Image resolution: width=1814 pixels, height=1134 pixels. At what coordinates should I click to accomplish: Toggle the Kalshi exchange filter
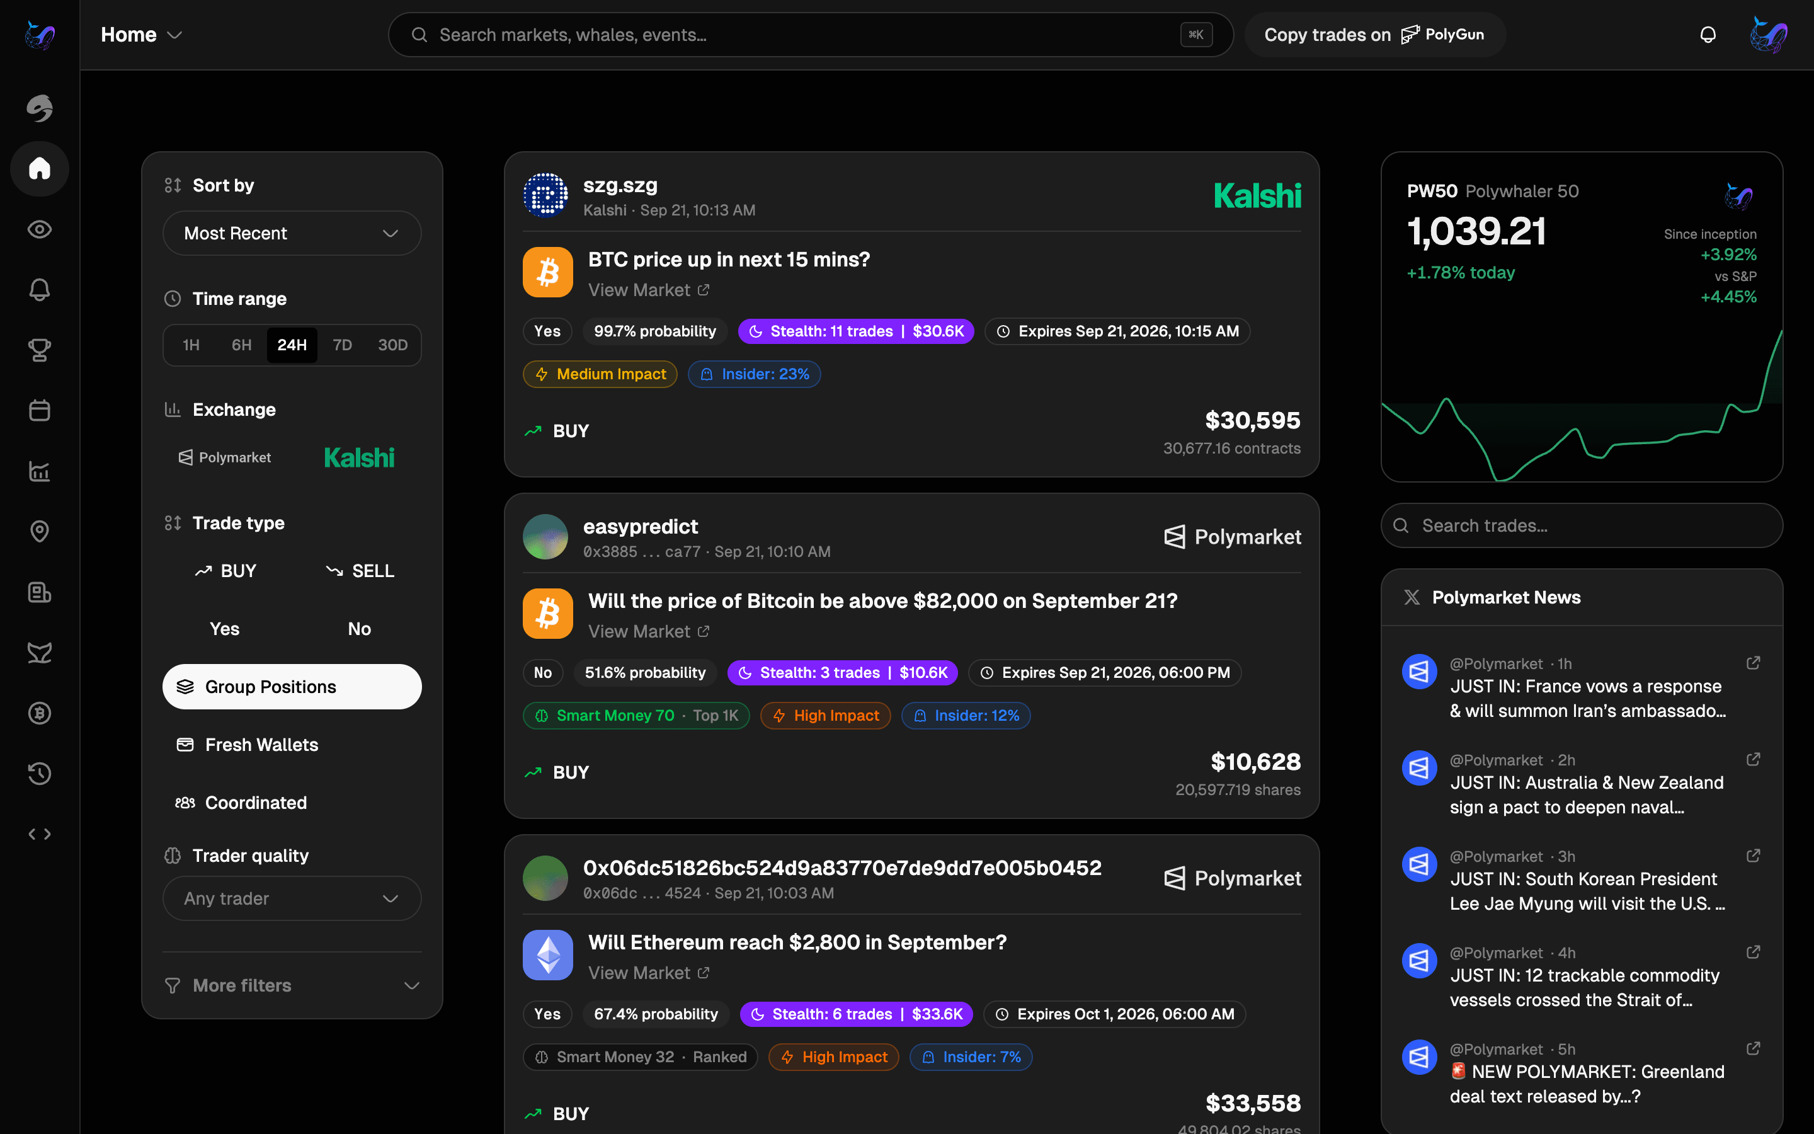click(x=359, y=457)
